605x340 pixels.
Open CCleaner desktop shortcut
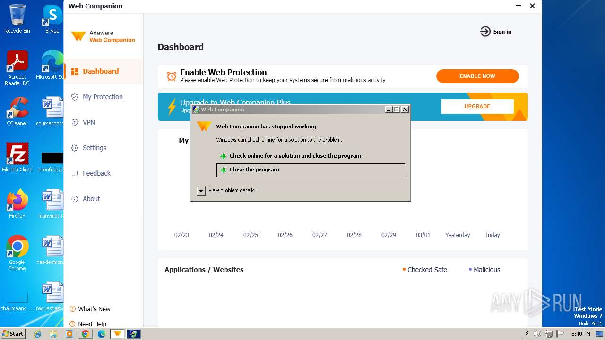click(x=17, y=111)
